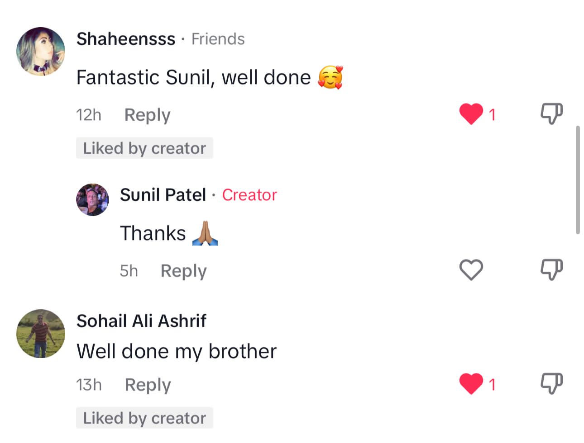Click the red Creator label
Screen dimensions: 584x443
[249, 195]
